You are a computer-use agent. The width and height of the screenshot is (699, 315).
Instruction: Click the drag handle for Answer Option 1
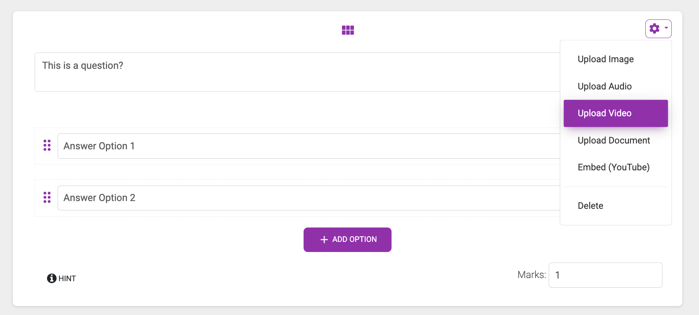click(x=47, y=145)
